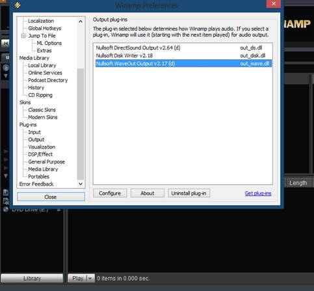Open Output plug-ins page
This screenshot has height=291, width=314.
pos(36,139)
